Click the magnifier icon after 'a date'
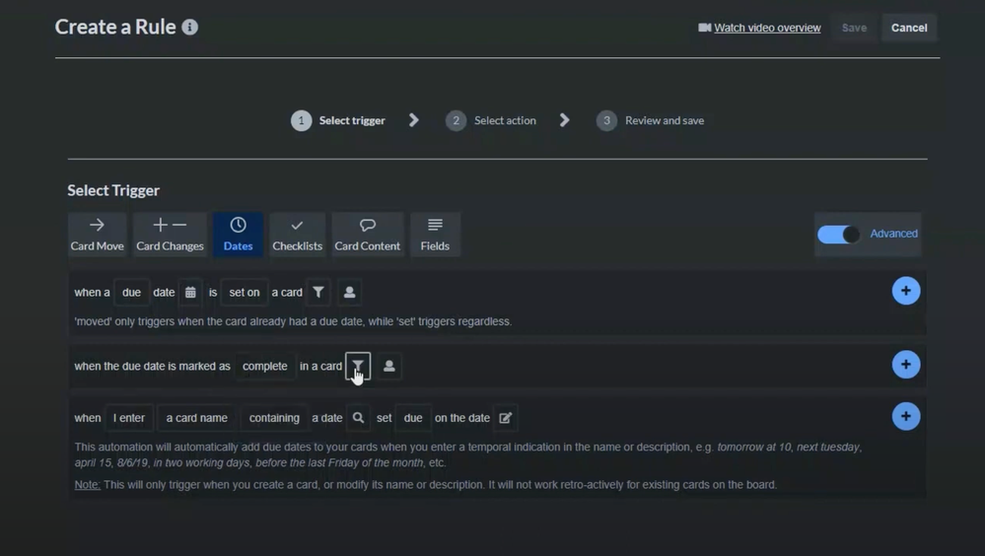The width and height of the screenshot is (985, 556). tap(358, 418)
